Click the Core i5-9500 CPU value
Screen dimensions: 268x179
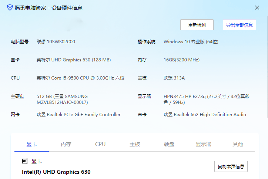click(80, 78)
